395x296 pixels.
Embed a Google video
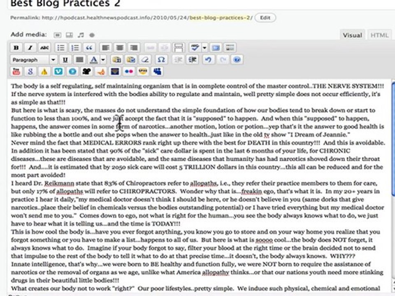pos(30,72)
